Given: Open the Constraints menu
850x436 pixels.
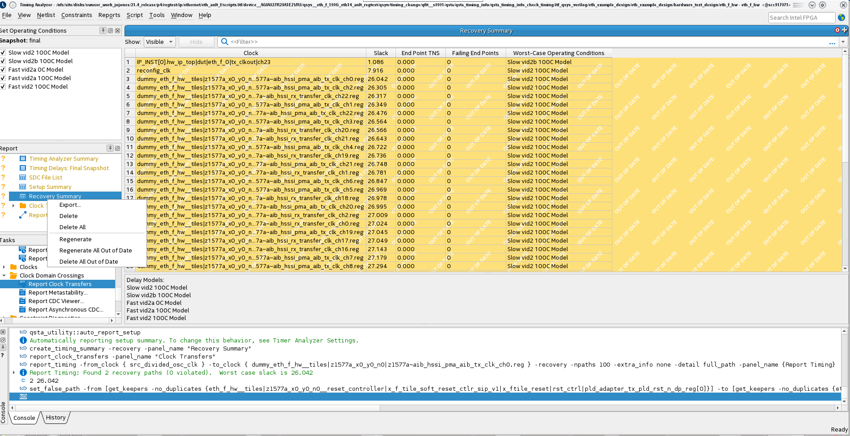Looking at the screenshot, I should pyautogui.click(x=77, y=15).
